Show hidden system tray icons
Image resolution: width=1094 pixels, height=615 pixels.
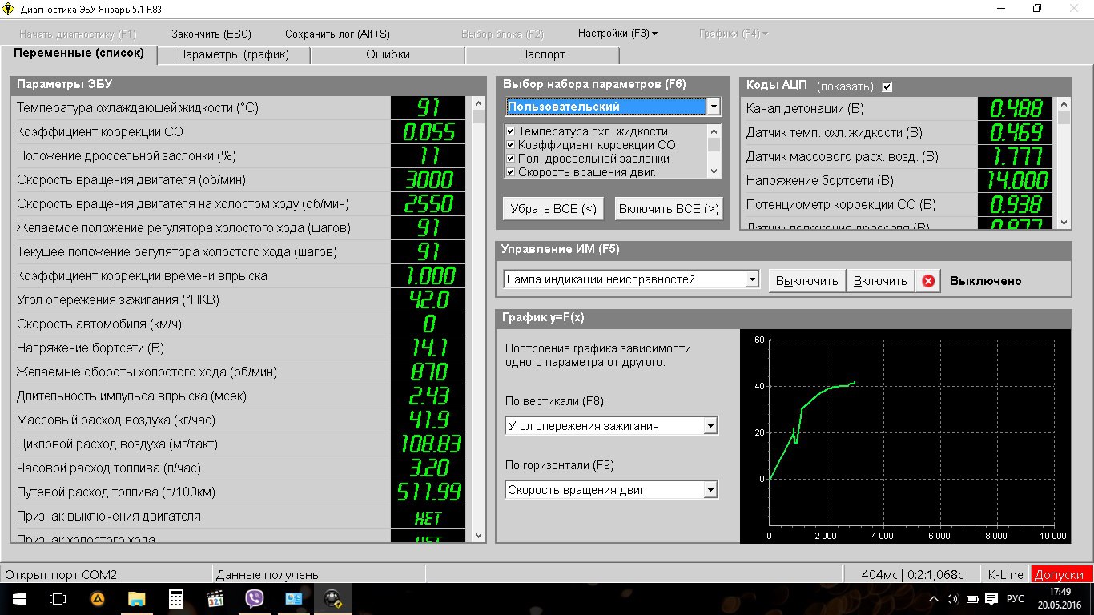(x=934, y=599)
